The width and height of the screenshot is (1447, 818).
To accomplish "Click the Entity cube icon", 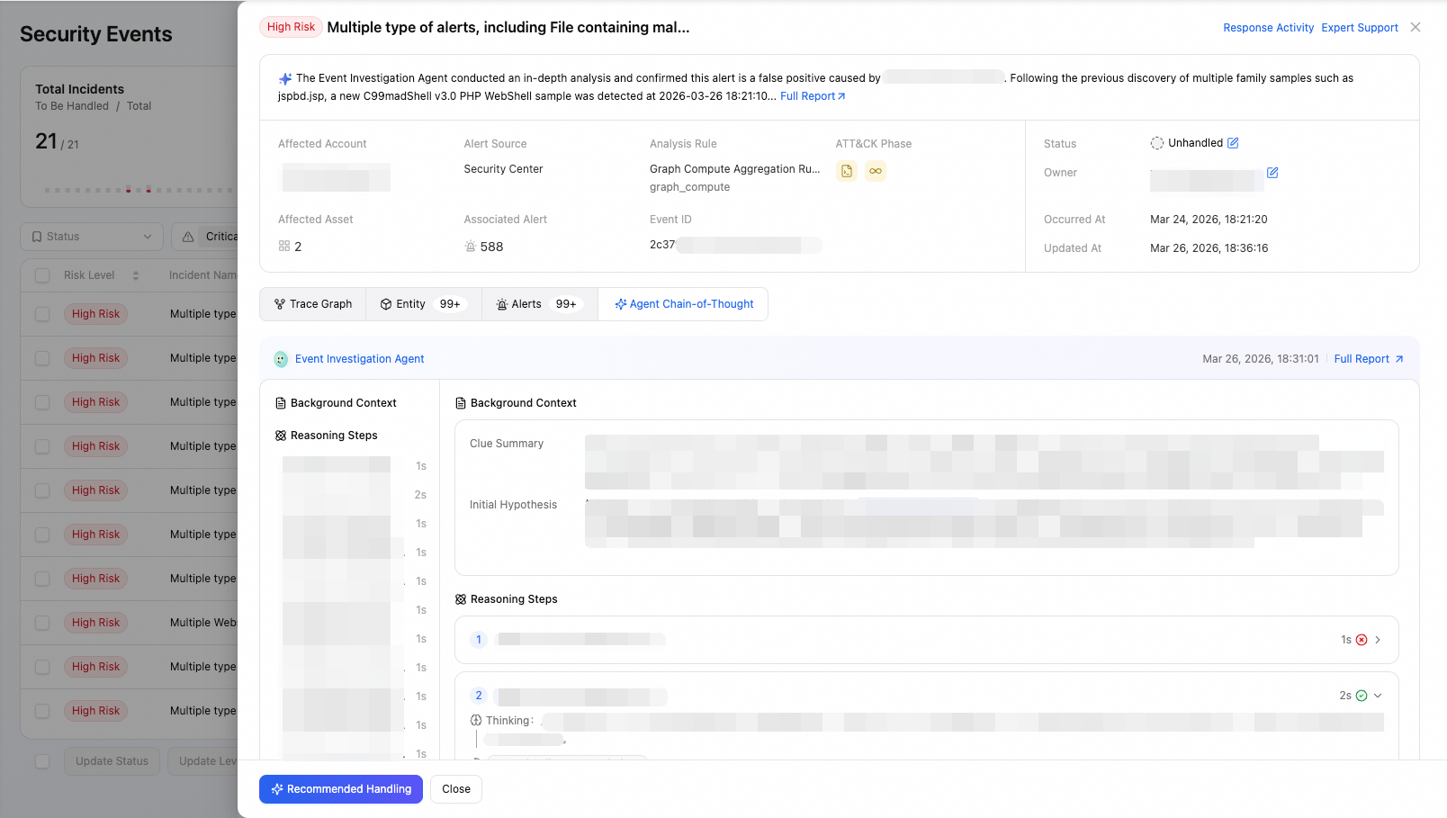I will coord(386,304).
